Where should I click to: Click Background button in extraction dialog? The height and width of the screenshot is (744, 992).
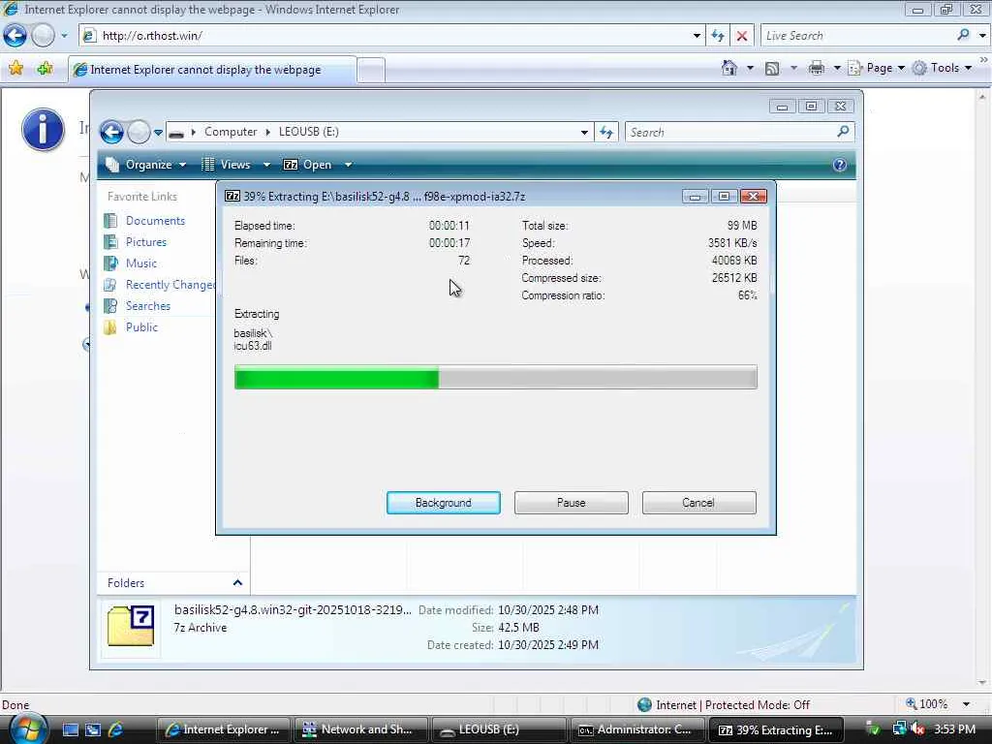[x=444, y=503]
